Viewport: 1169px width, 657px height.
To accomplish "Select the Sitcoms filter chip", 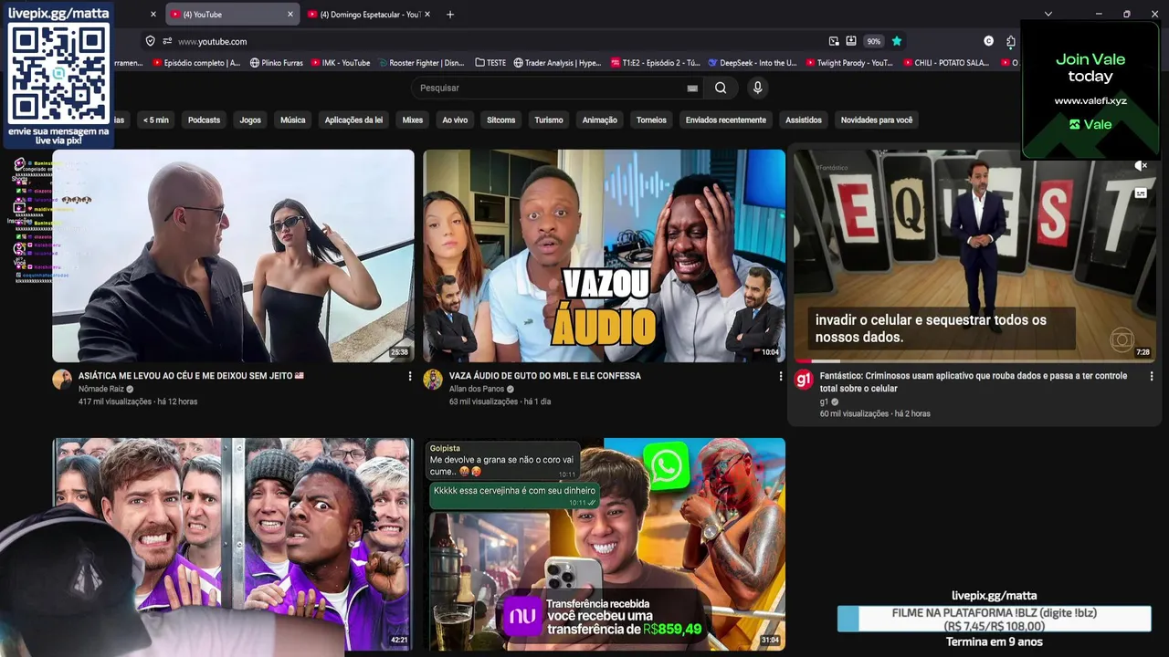I will 501,120.
